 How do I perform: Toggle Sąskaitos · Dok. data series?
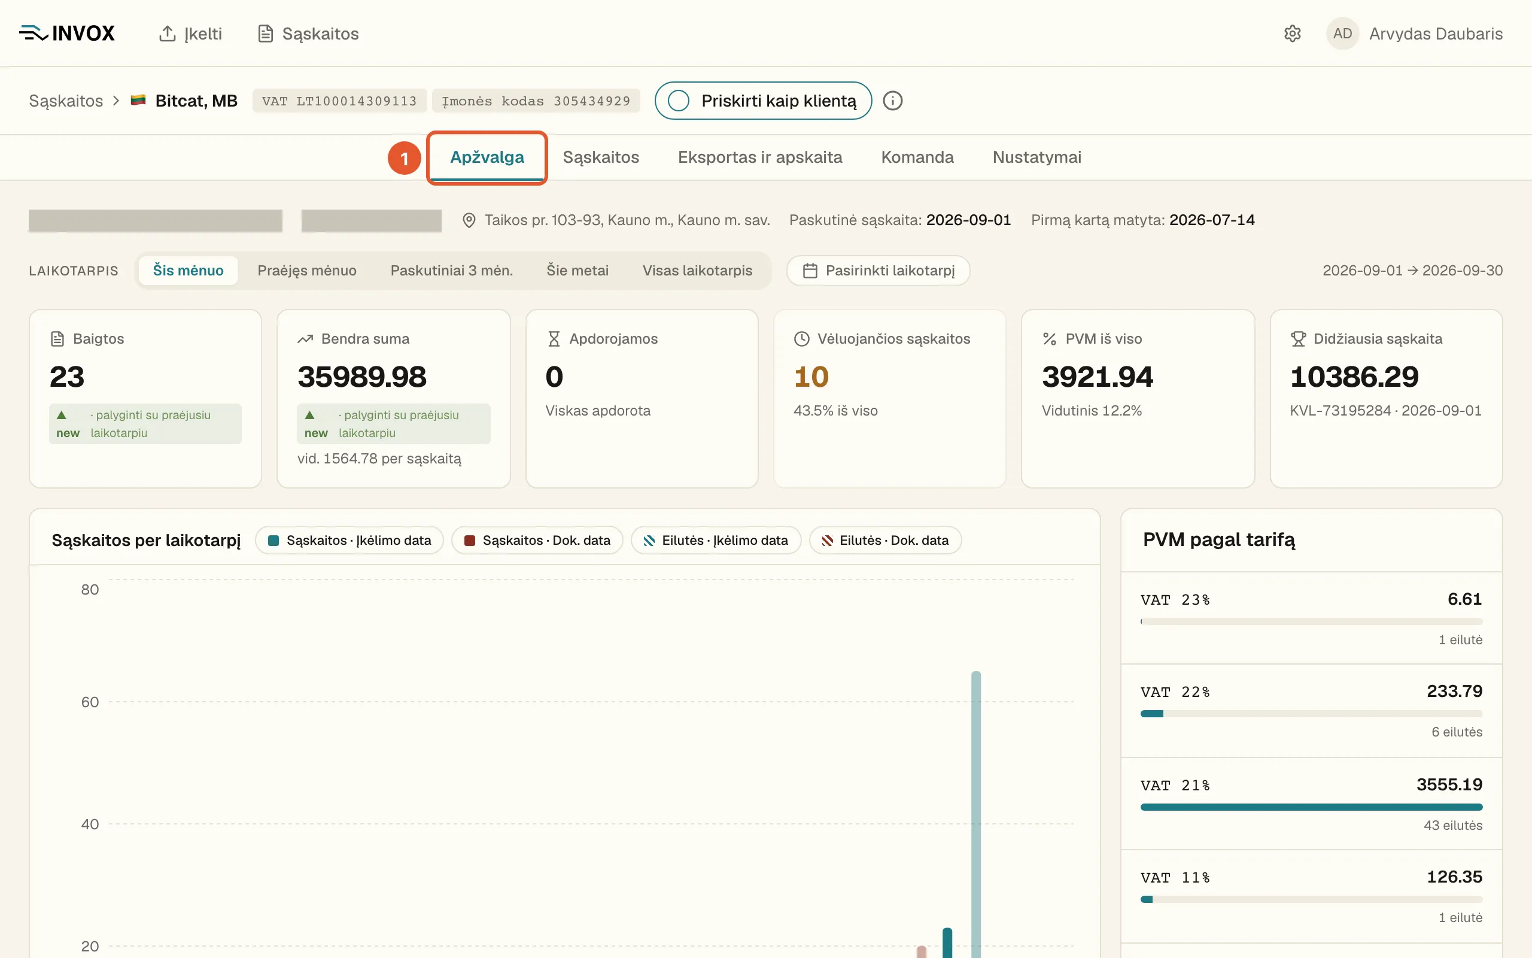click(x=537, y=541)
